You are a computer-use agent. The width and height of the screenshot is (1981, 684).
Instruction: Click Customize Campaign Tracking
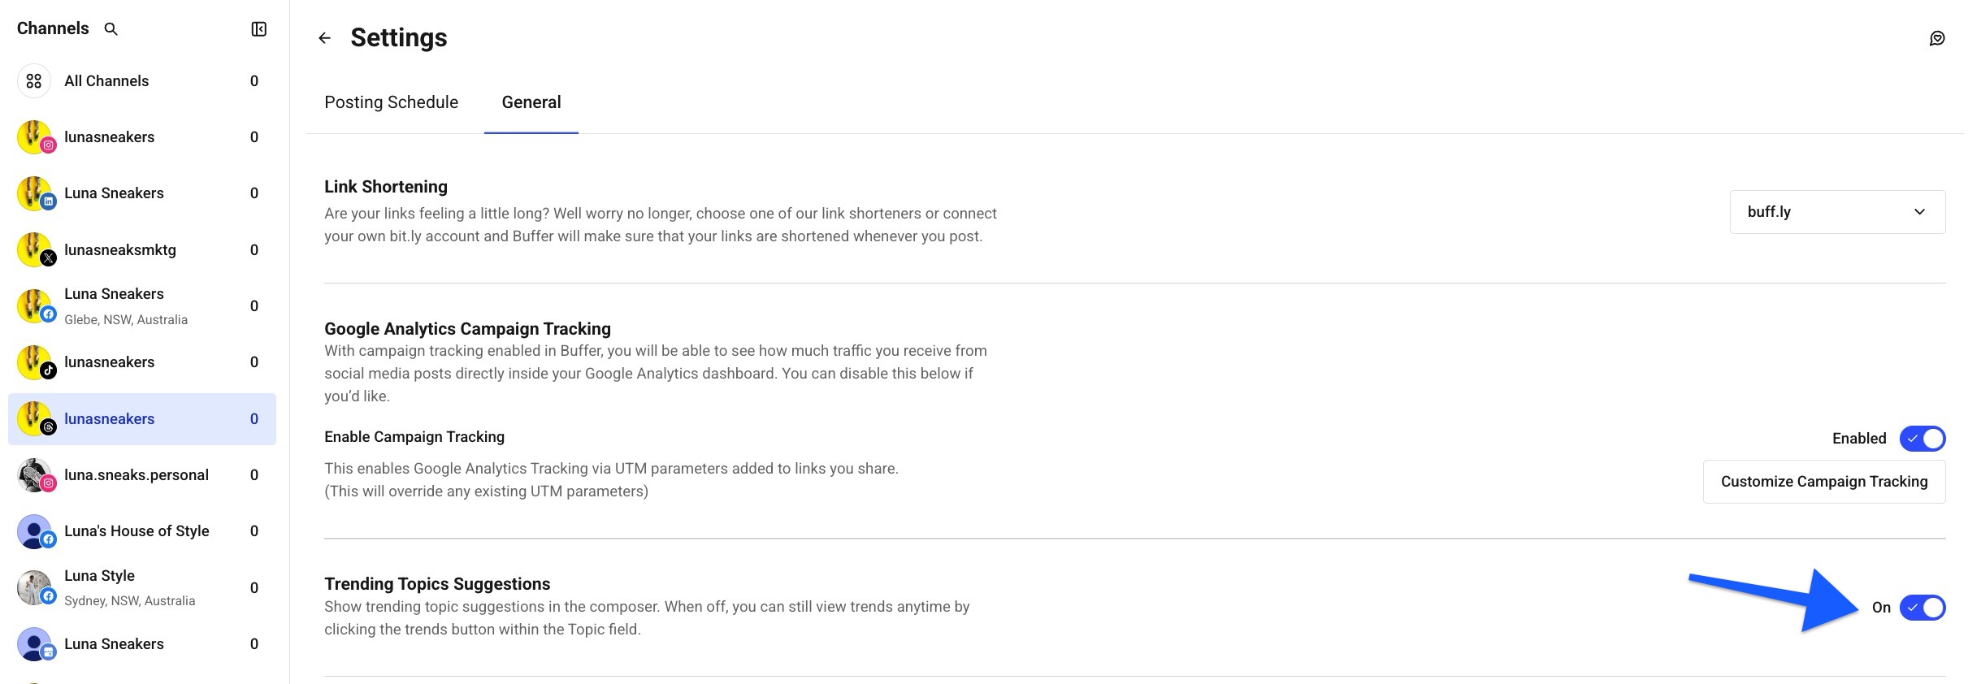1823,481
